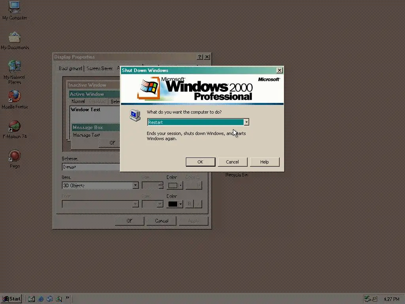Click Normal menu in the preview

coord(78,101)
